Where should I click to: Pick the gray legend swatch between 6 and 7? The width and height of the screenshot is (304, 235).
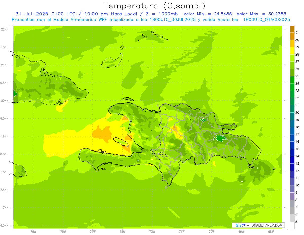click(x=292, y=211)
